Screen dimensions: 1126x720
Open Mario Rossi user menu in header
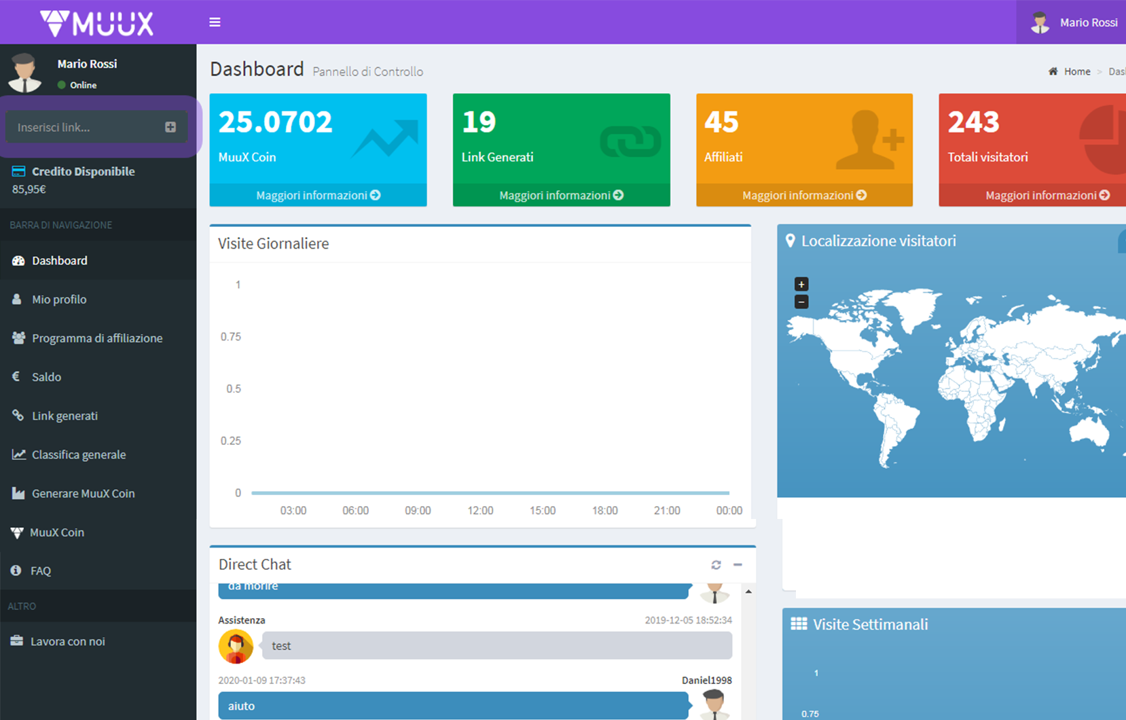click(x=1074, y=22)
